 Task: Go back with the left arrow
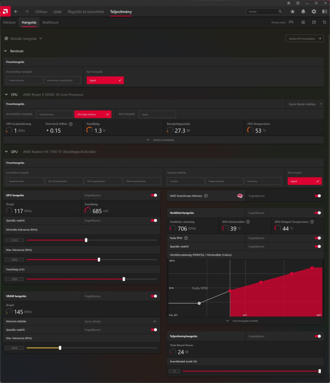(x=16, y=11)
